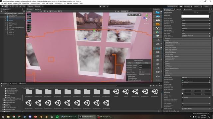Open Windows Start menu
The image size is (213, 119).
[3, 117]
